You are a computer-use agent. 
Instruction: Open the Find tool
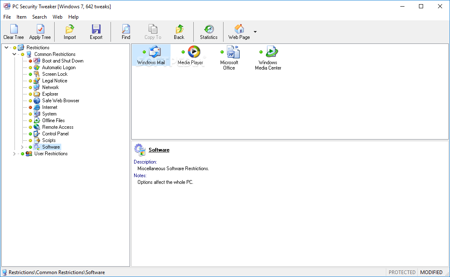tap(126, 32)
